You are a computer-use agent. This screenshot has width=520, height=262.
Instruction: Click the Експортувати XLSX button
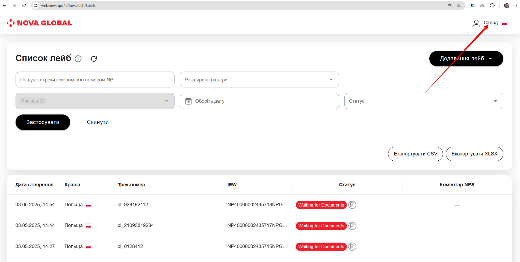tap(474, 154)
